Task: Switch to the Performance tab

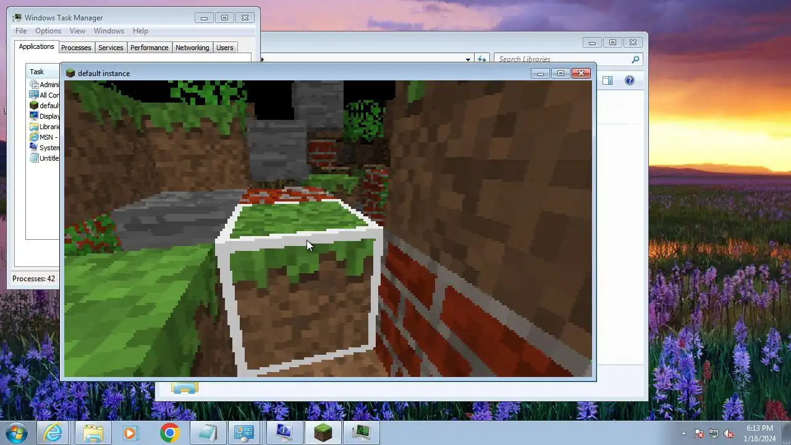Action: [149, 48]
